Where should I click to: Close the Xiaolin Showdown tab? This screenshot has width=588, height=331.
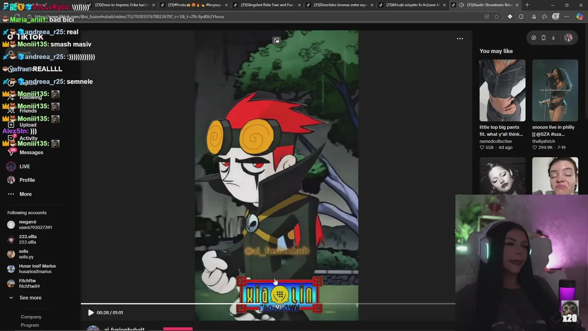pyautogui.click(x=517, y=5)
